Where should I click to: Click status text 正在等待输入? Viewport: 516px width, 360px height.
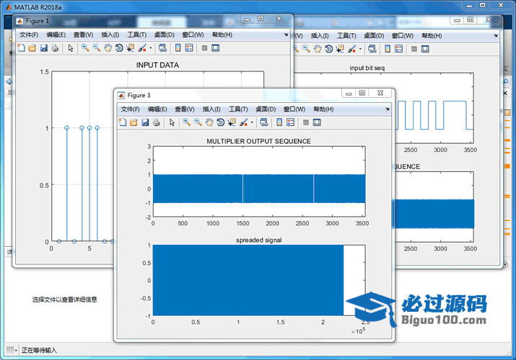coord(39,351)
